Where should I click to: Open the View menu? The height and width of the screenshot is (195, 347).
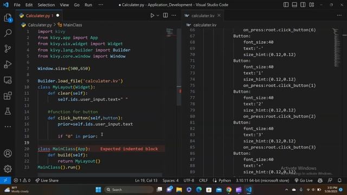[x=64, y=5]
